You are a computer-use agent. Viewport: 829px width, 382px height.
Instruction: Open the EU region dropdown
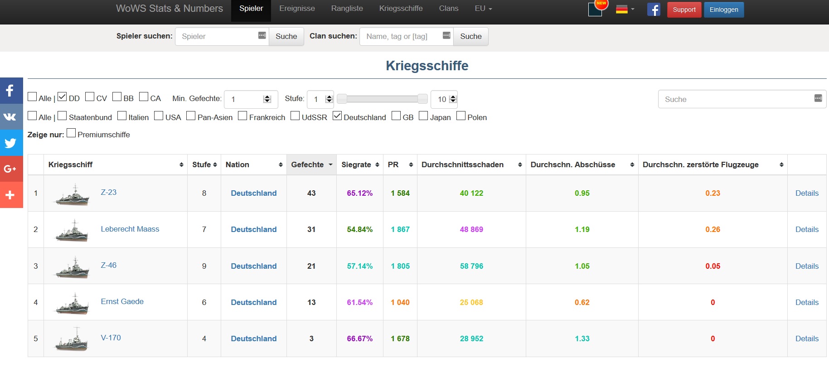(x=483, y=9)
